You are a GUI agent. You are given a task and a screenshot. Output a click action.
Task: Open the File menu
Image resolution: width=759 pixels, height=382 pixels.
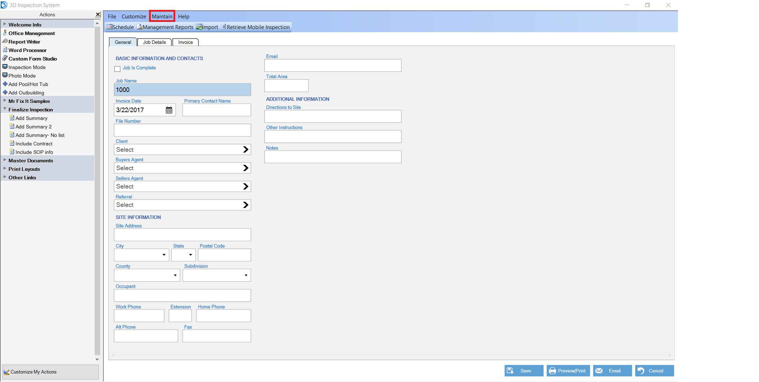tap(112, 17)
